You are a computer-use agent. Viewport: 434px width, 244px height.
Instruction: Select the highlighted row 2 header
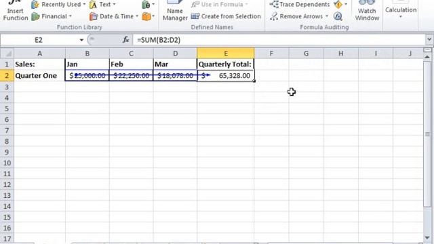[x=7, y=75]
